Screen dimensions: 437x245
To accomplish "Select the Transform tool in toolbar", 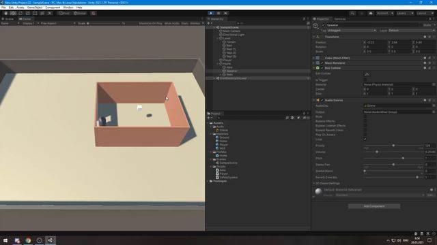I will click(42, 14).
